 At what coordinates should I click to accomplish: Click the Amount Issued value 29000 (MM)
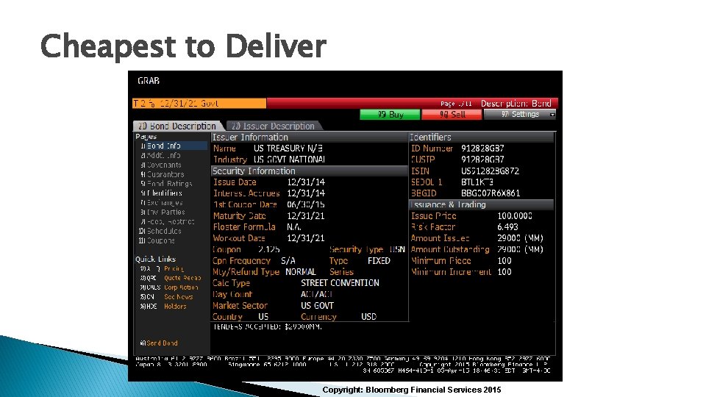[521, 238]
